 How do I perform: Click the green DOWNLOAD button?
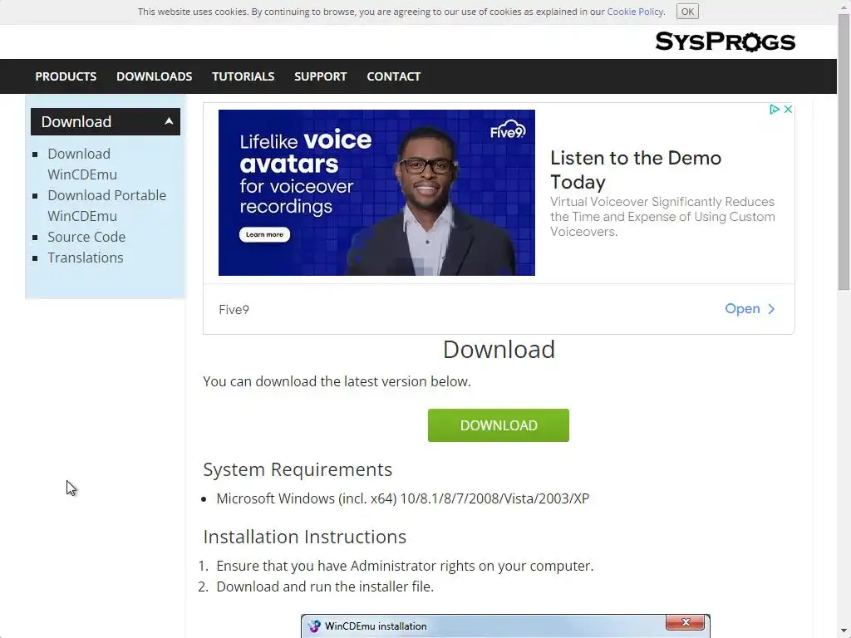[x=499, y=425]
